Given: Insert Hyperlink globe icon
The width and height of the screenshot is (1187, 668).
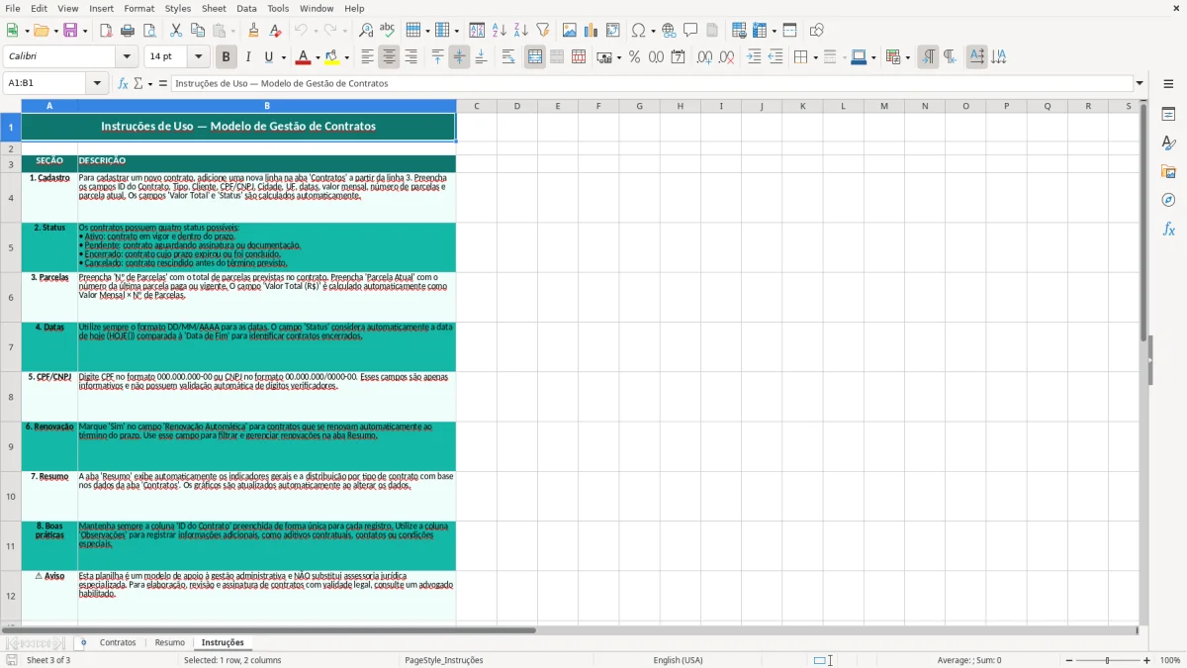Looking at the screenshot, I should click(669, 31).
